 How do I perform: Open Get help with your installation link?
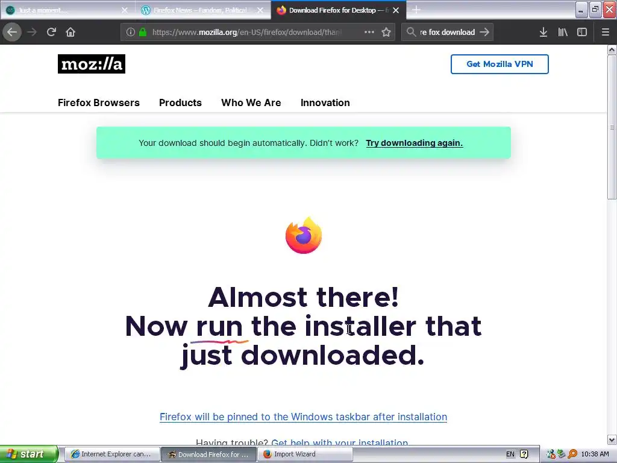[340, 443]
